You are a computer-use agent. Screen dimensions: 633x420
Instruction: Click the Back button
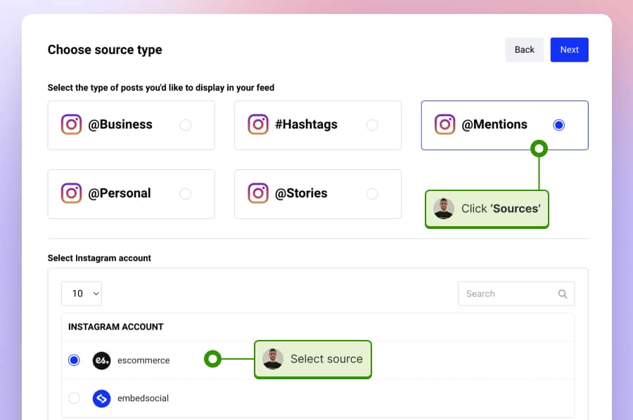click(x=524, y=50)
